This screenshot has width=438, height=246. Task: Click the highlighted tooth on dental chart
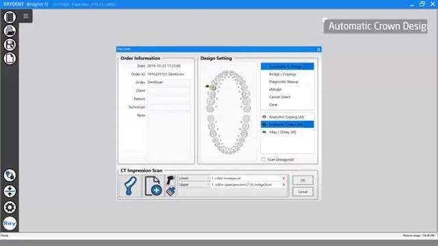coord(213,88)
